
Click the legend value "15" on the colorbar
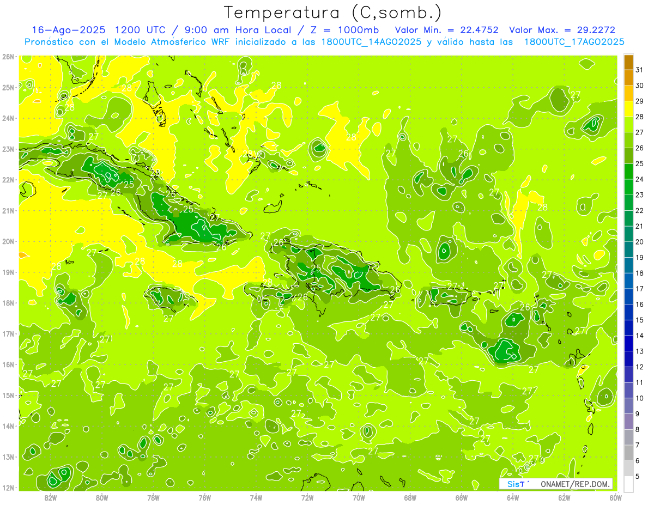coord(640,320)
